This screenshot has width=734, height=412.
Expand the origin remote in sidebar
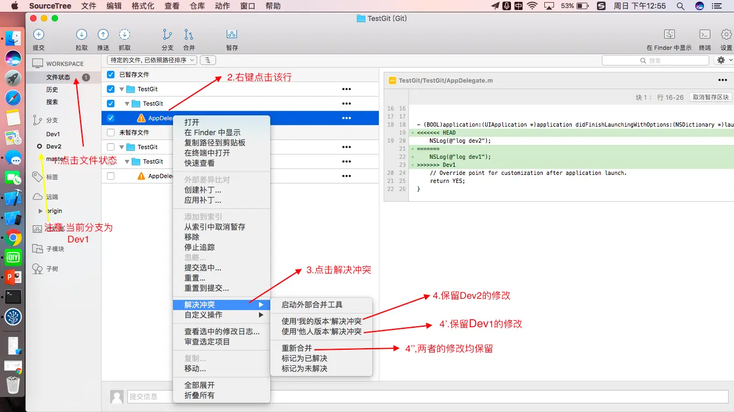click(x=40, y=211)
